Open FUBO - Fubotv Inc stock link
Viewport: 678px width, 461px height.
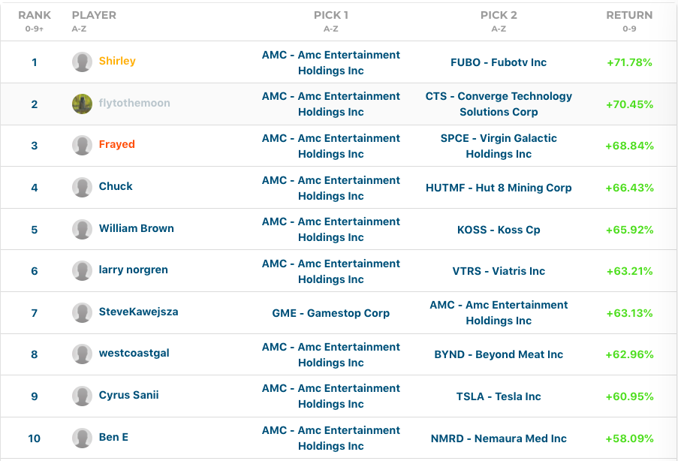499,62
